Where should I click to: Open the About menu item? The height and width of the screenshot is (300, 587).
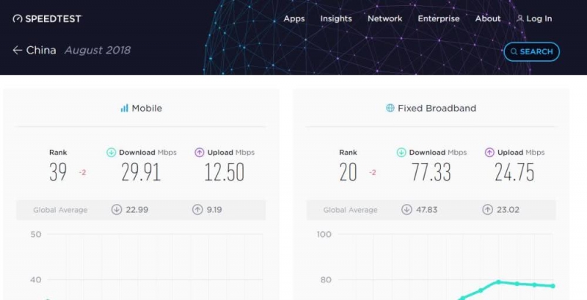(488, 18)
